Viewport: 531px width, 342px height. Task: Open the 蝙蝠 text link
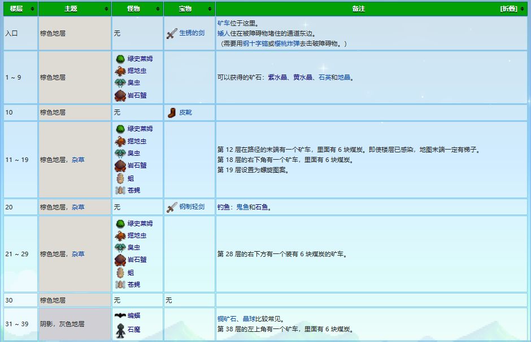[x=134, y=315]
